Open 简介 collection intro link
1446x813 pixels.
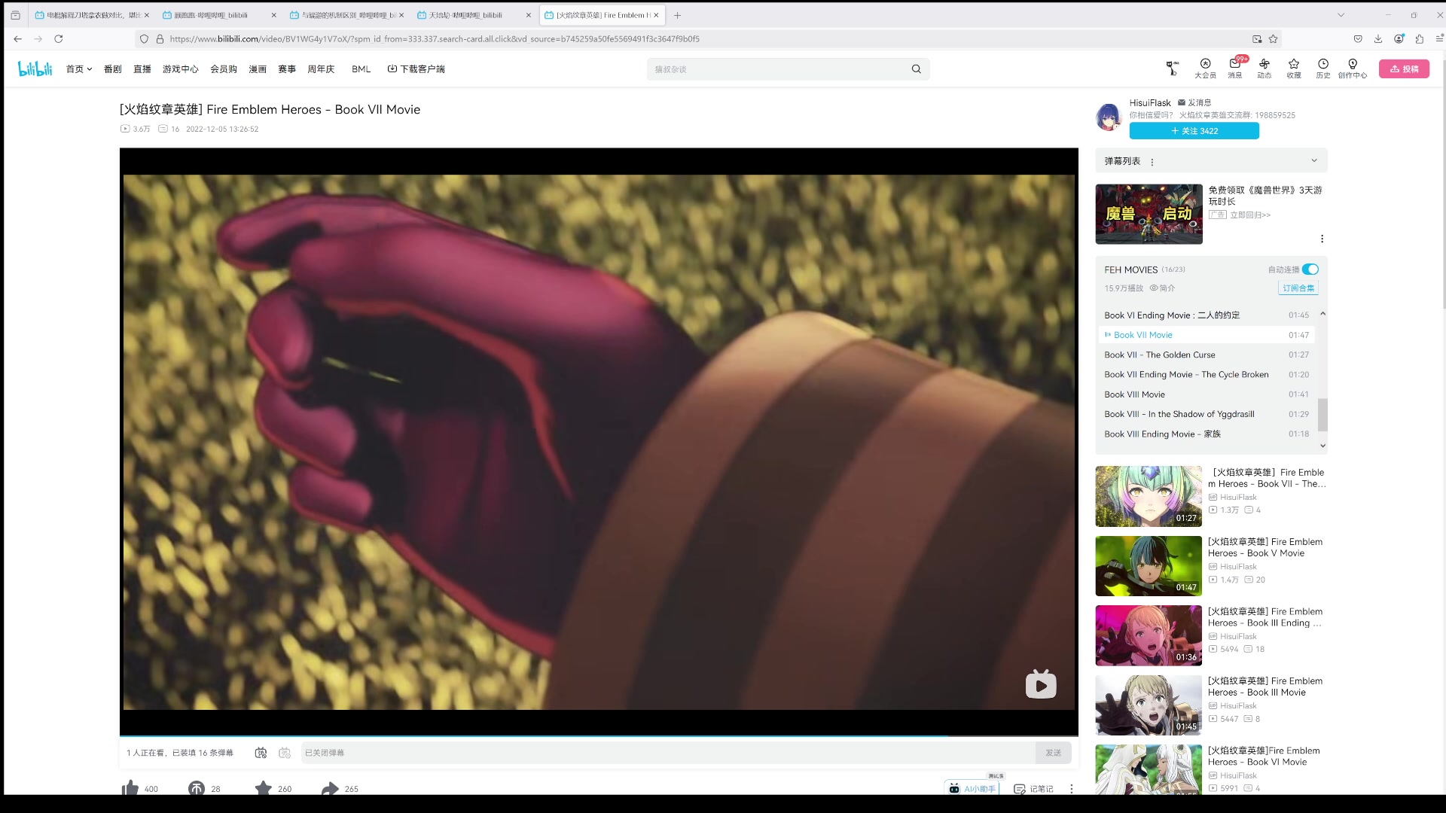coord(1163,288)
